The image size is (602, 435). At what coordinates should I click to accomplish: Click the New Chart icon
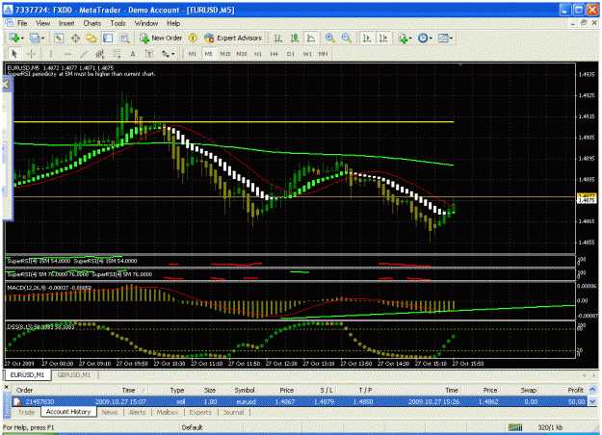click(x=14, y=38)
